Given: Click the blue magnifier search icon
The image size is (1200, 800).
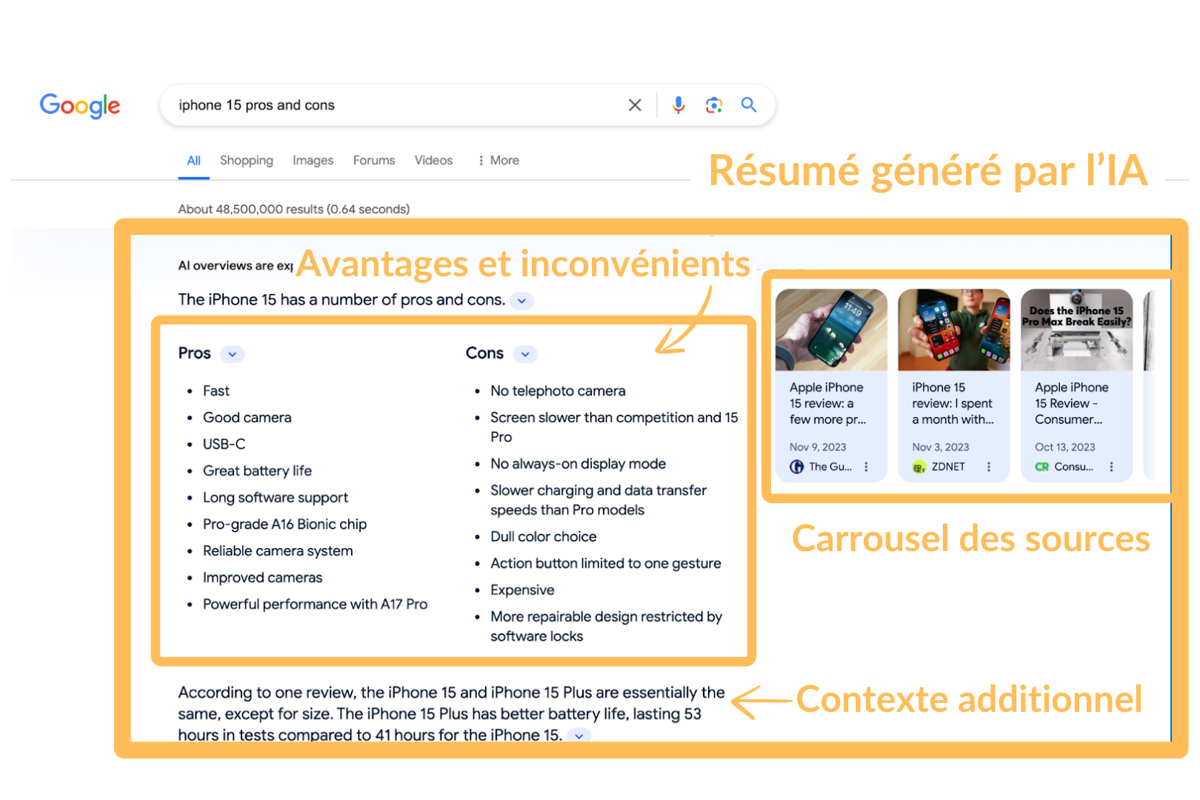Looking at the screenshot, I should tap(749, 105).
